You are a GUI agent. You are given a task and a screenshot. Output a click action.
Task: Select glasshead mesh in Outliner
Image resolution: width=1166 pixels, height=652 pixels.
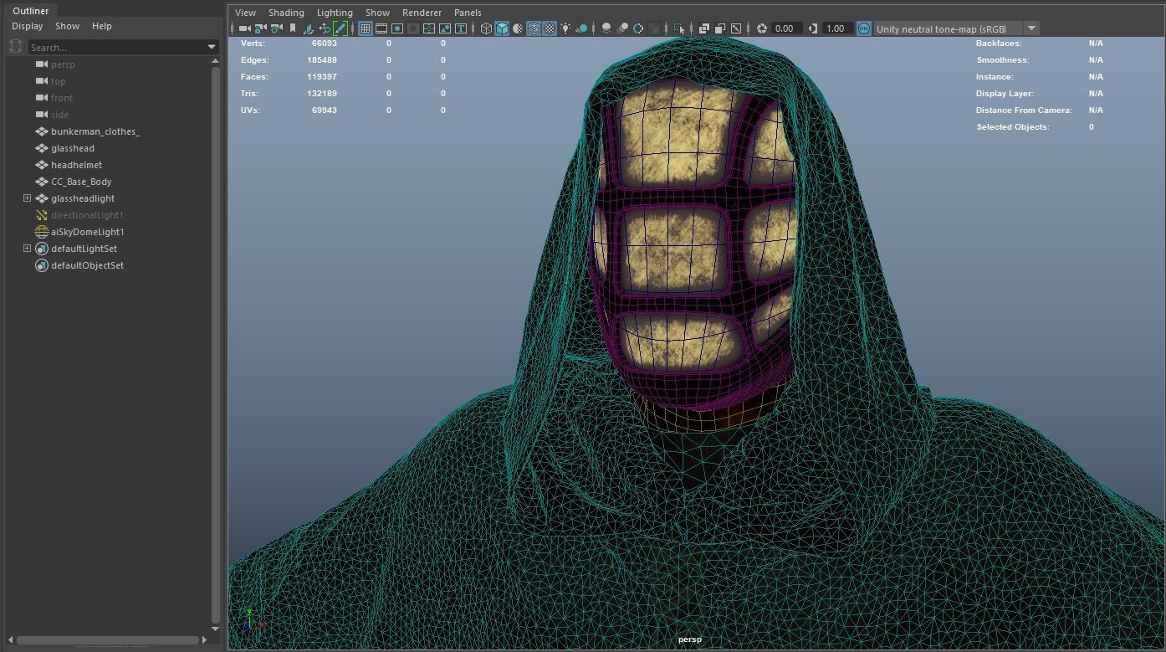click(x=72, y=148)
